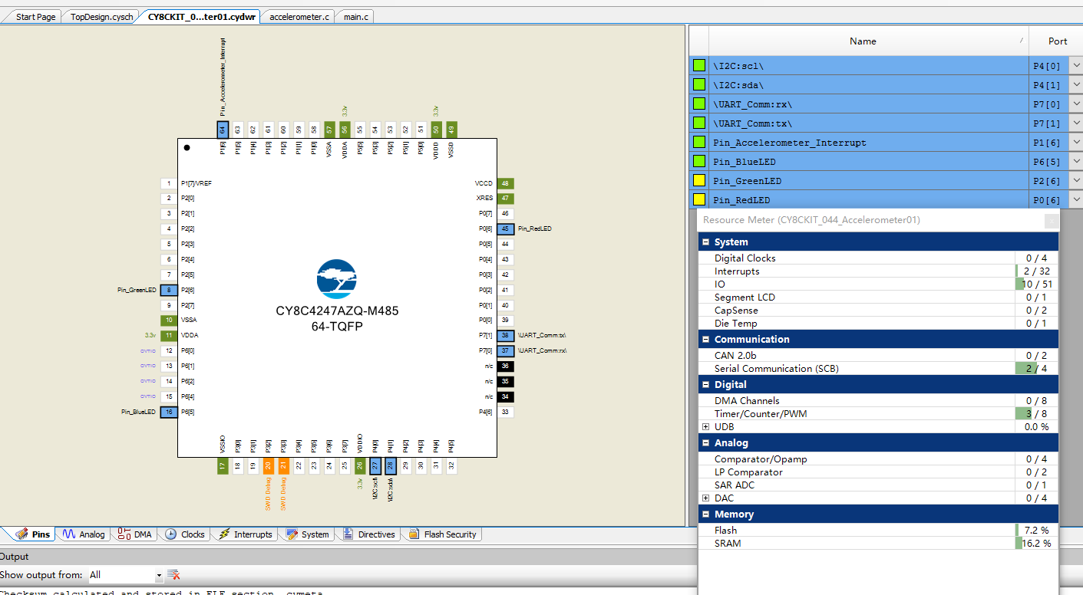
Task: Select pin 45 P0[6] Pin_RedLED on chip
Action: 505,228
